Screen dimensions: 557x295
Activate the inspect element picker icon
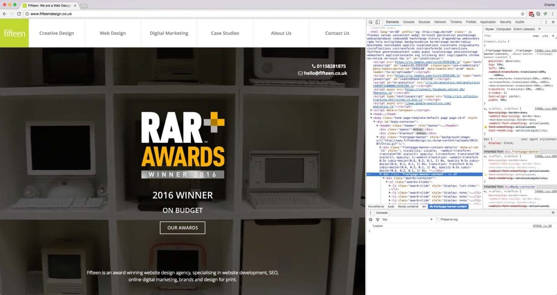[370, 22]
